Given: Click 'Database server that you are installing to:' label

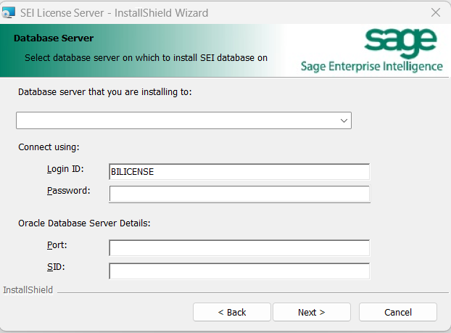Looking at the screenshot, I should 105,92.
